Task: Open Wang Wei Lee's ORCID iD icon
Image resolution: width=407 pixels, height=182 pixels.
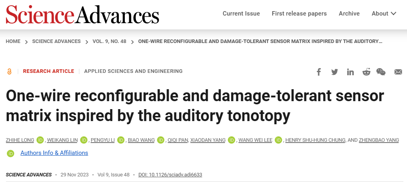Action: click(x=279, y=140)
